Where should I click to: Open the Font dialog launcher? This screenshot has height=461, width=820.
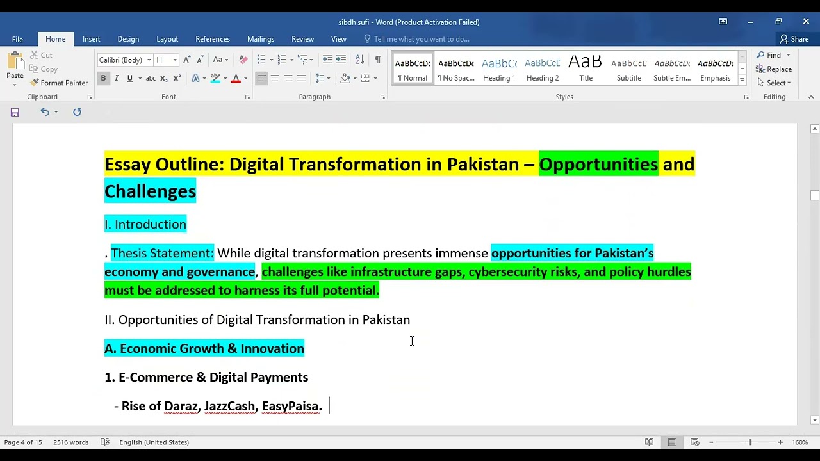coord(247,97)
